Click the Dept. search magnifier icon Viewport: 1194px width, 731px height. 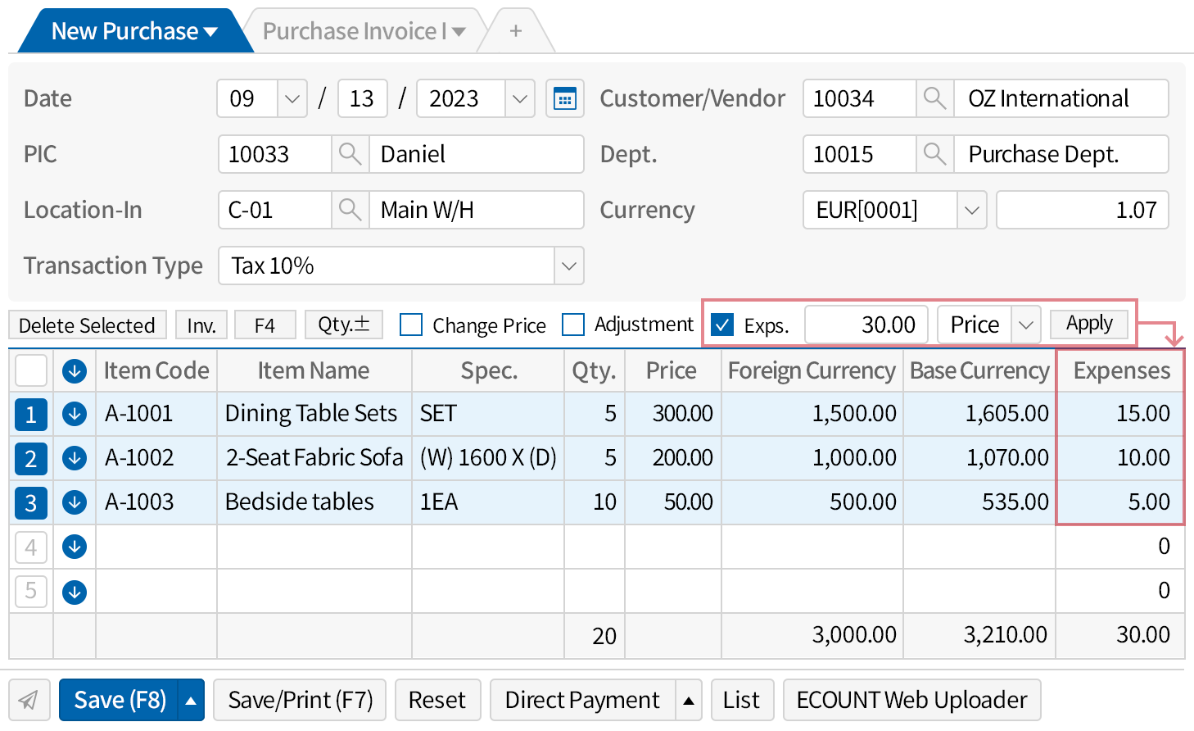tap(934, 155)
